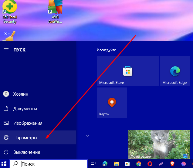Open the Карты maps tile
This screenshot has width=193, height=168.
(112, 103)
